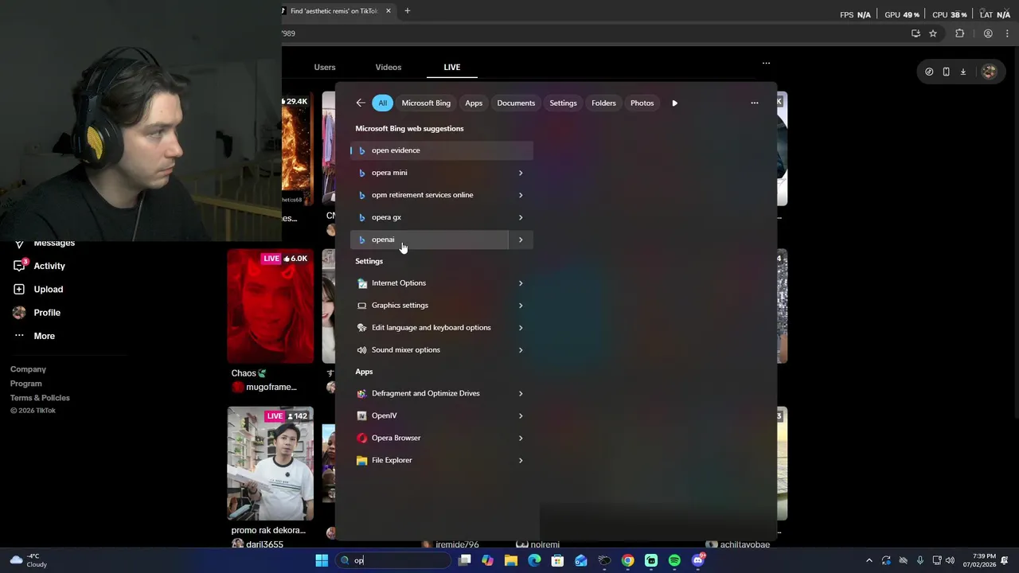Open weather widget on taskbar
The image size is (1019, 573).
[29, 560]
